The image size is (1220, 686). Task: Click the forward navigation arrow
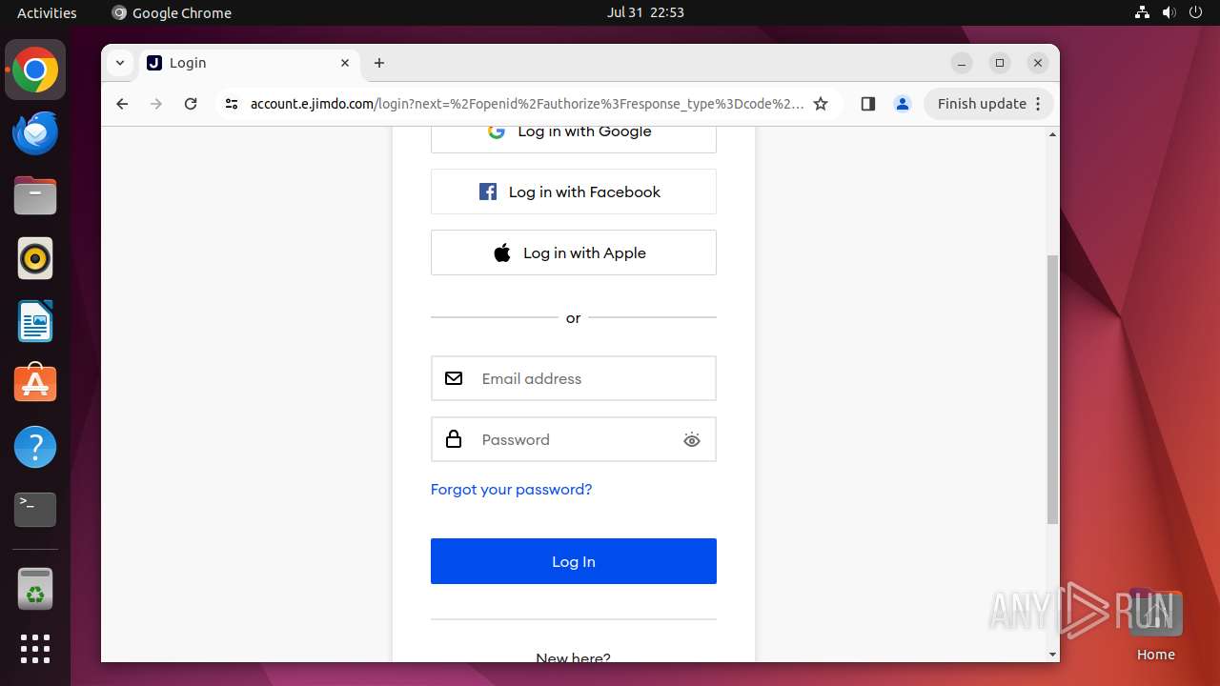click(156, 104)
